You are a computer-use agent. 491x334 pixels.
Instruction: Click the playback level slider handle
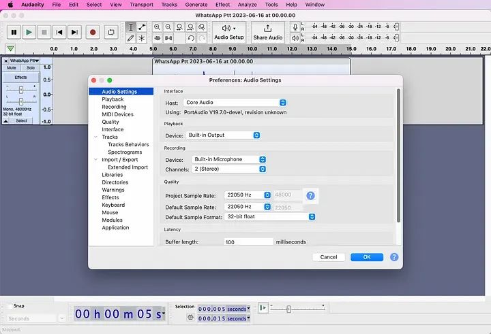396,38
